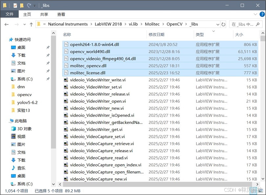Select videoio_VideoWriter_release.vi file
266x195 pixels.
point(160,94)
